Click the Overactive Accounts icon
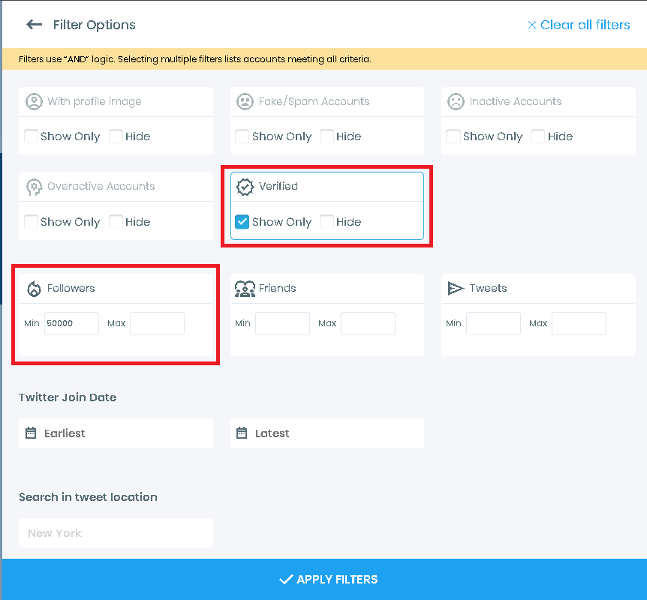 pos(35,186)
